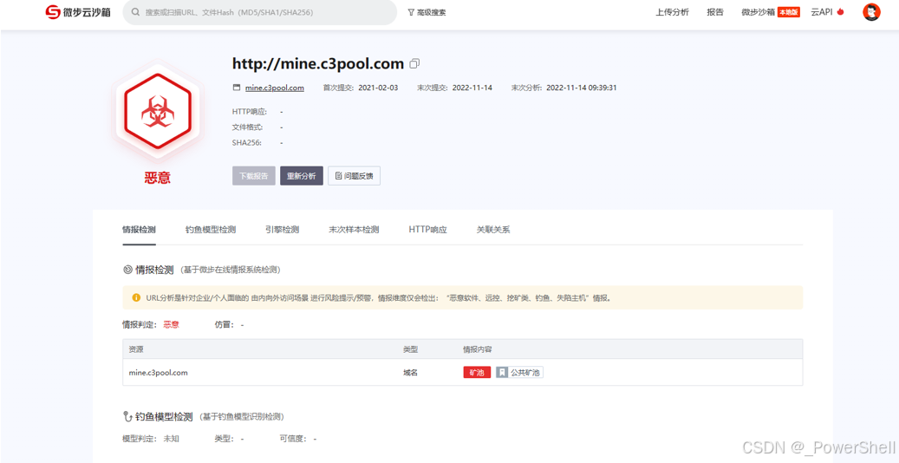Viewport: 899px width, 463px height.
Task: Switch to the HTTP响应 tab
Action: click(x=427, y=230)
